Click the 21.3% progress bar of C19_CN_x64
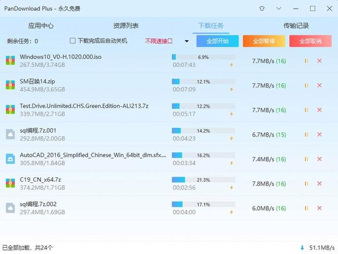This screenshot has width=338, height=254. [204, 180]
